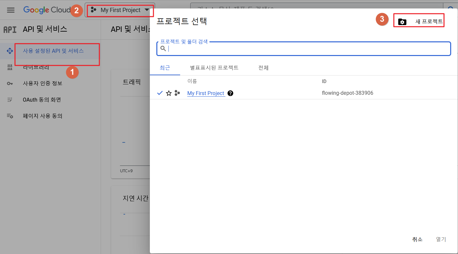This screenshot has height=254, width=458.
Task: Click the checkmark on My First Project
Action: pyautogui.click(x=160, y=93)
